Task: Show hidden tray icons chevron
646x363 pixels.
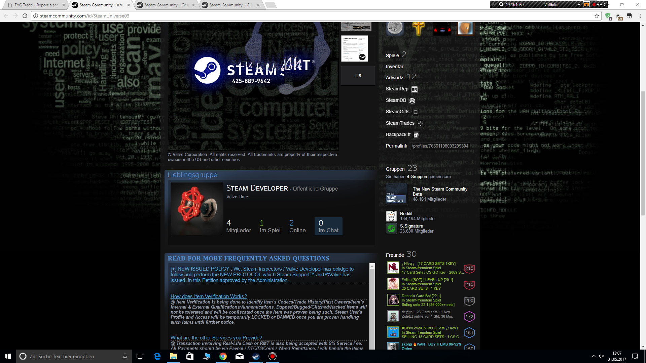Action: click(594, 356)
